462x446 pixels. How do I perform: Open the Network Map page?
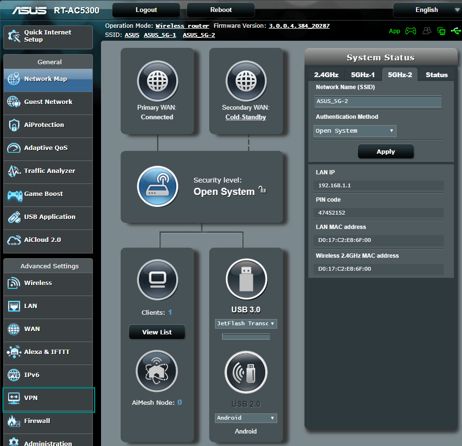click(x=48, y=79)
